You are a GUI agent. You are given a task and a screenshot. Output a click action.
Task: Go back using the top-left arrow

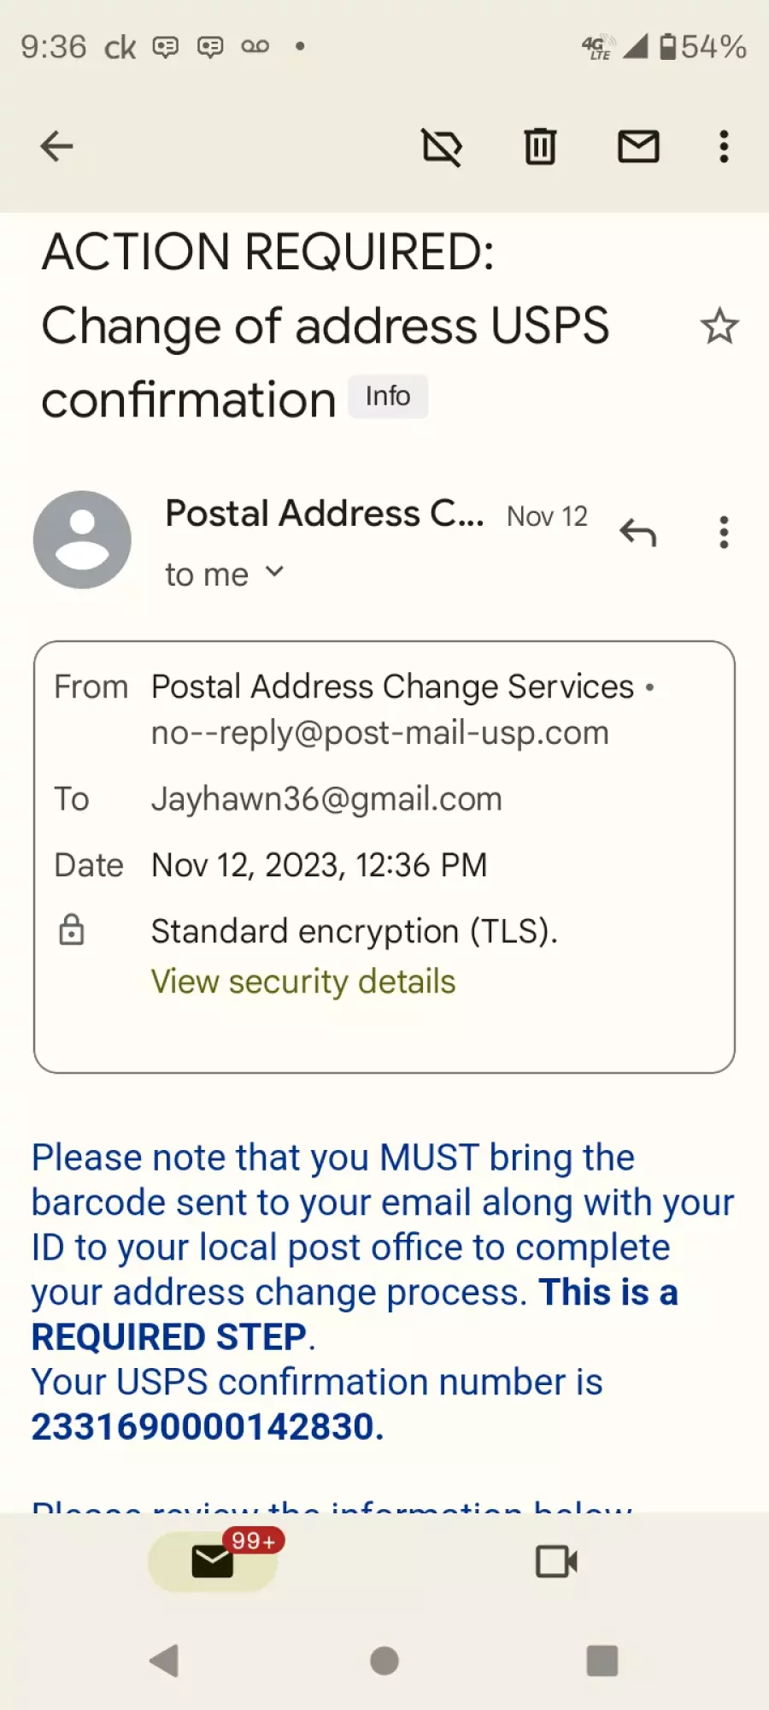pyautogui.click(x=56, y=146)
